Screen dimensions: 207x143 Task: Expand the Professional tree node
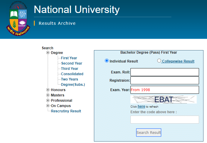48,100
